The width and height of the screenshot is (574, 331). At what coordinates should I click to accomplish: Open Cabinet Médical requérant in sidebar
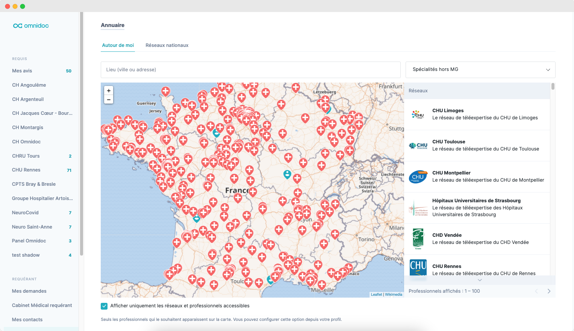[x=42, y=305]
